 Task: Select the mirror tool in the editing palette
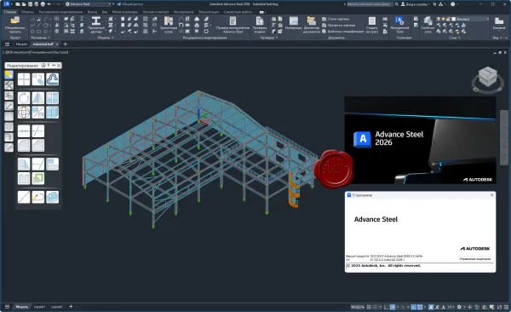(38, 97)
